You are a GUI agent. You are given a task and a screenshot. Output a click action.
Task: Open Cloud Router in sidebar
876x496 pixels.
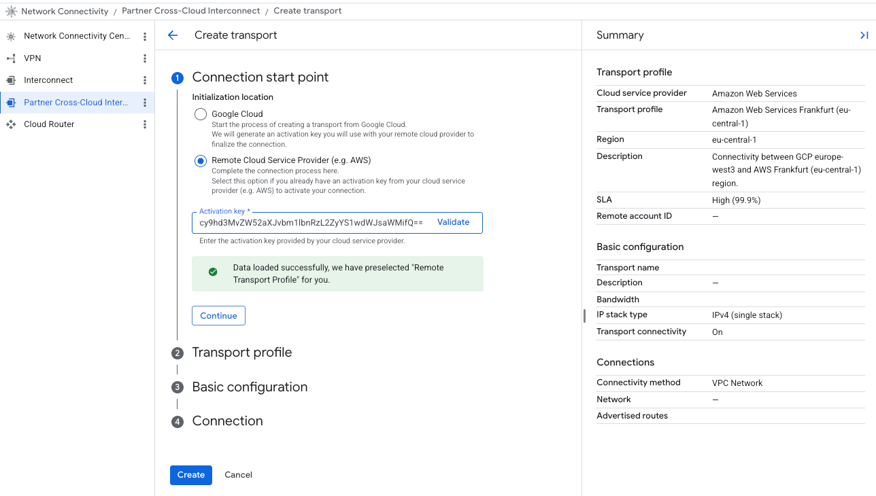[x=49, y=124]
